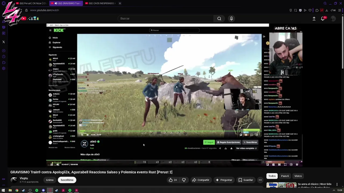
Task: Open GX Corner at sidebar bottom
Action: click(x=3, y=179)
